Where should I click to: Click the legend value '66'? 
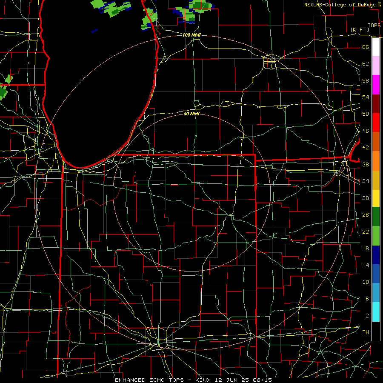point(366,47)
